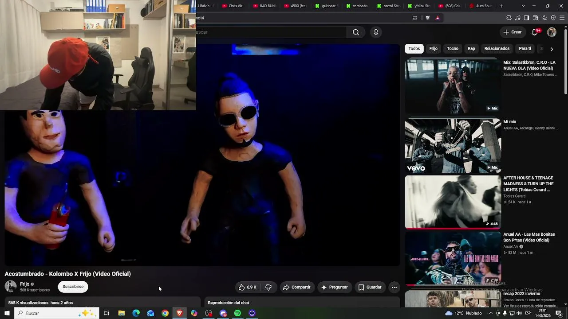
Task: Dislike the Acostumbrado video
Action: pyautogui.click(x=268, y=287)
